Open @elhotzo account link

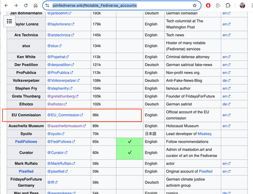(x=57, y=104)
